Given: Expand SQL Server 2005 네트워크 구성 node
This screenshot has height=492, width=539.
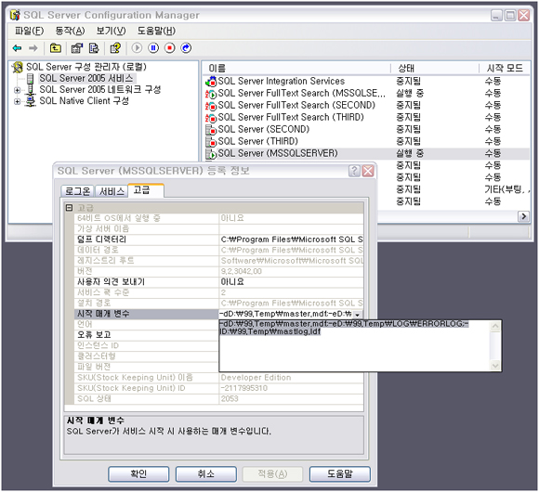Looking at the screenshot, I should (17, 90).
